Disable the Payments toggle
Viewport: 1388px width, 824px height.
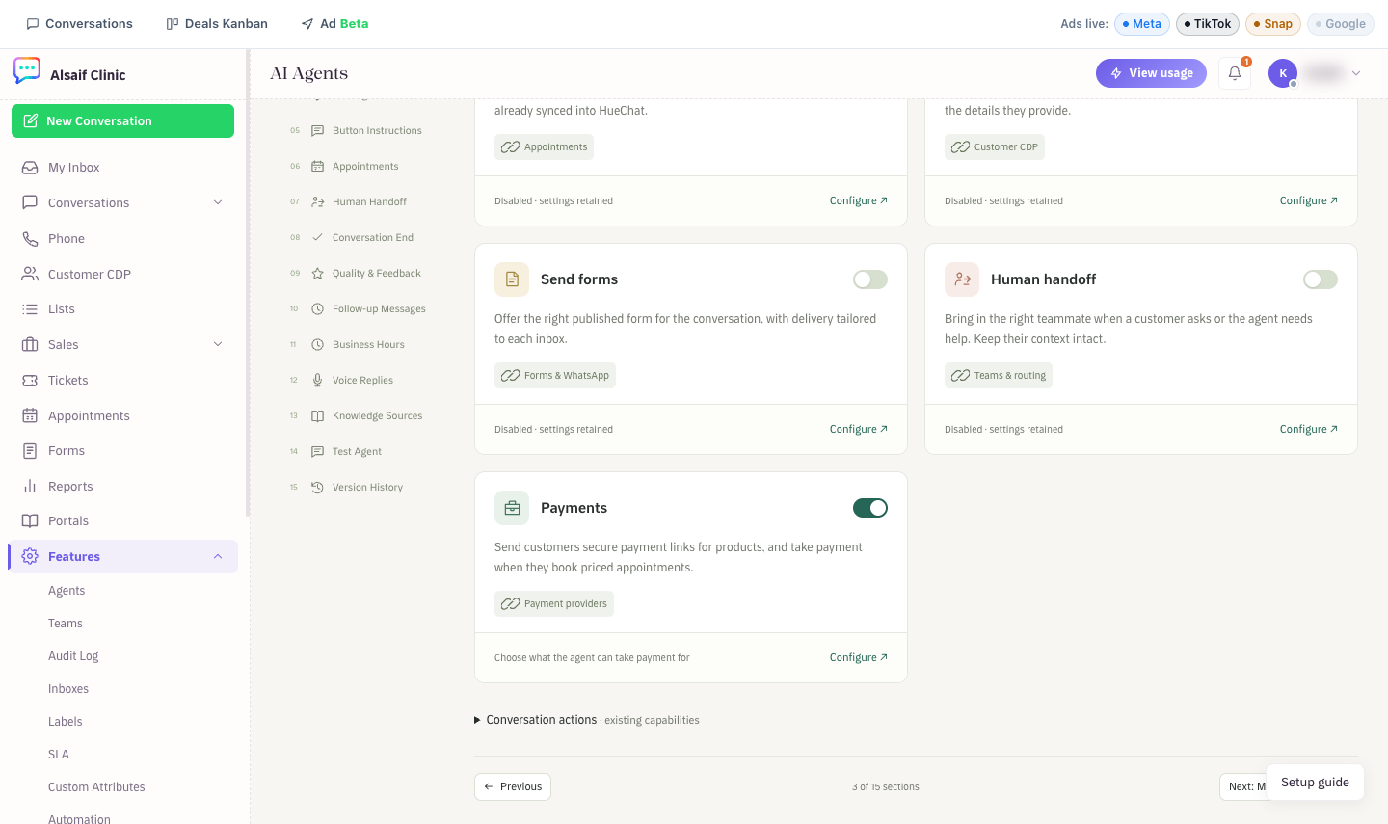pos(870,508)
